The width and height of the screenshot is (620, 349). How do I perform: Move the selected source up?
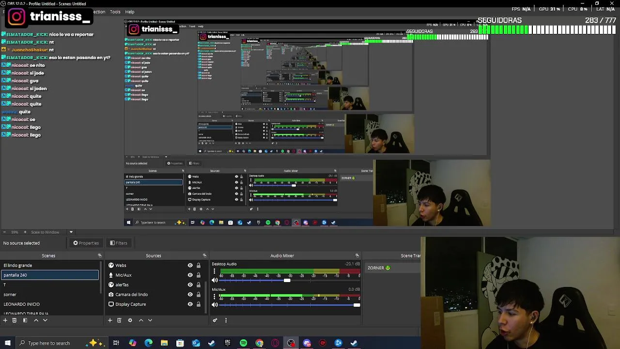tap(141, 320)
